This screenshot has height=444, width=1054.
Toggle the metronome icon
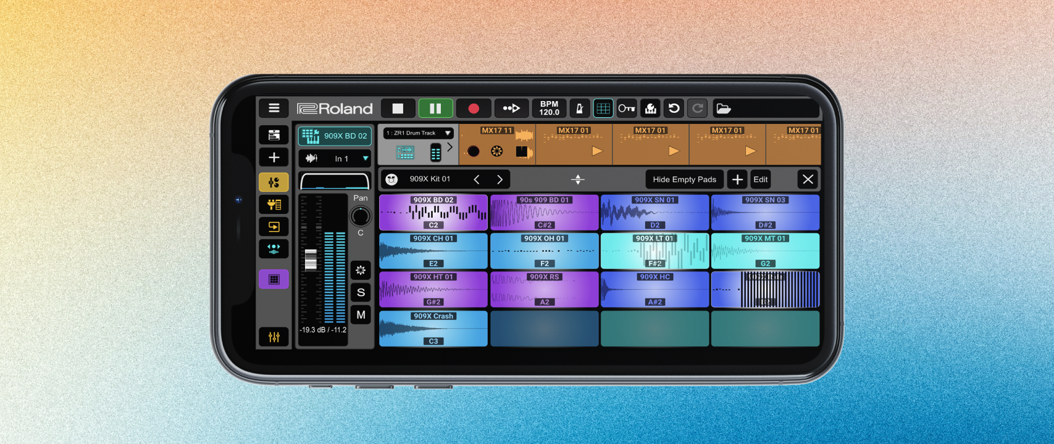click(x=579, y=109)
